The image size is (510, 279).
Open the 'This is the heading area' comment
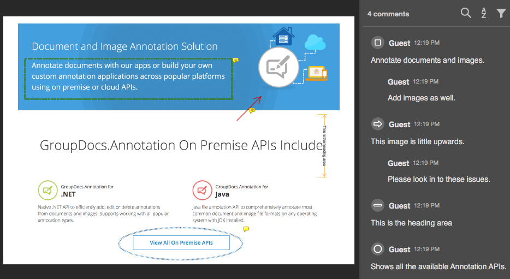point(411,223)
